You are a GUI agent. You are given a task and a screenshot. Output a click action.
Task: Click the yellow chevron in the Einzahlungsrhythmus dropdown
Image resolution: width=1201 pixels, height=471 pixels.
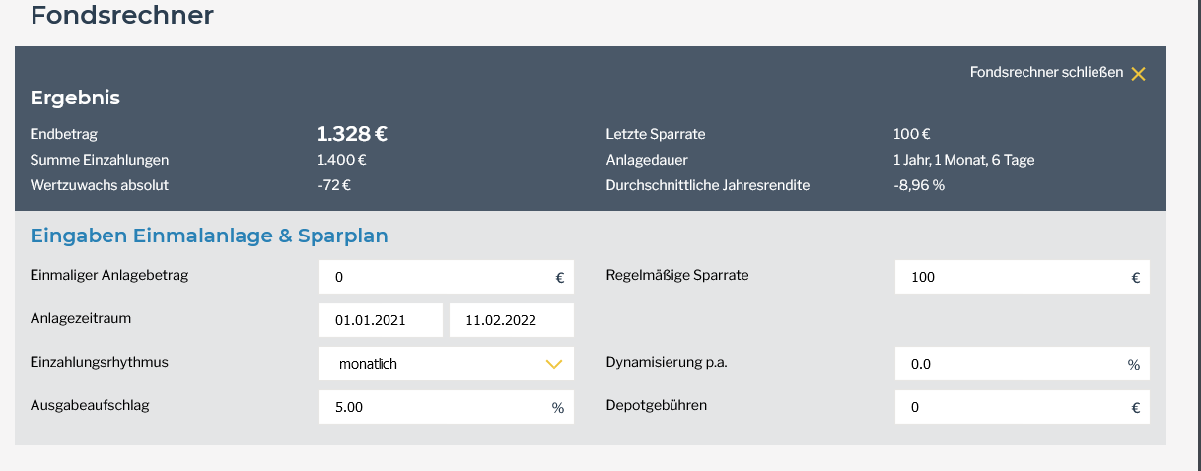[553, 364]
